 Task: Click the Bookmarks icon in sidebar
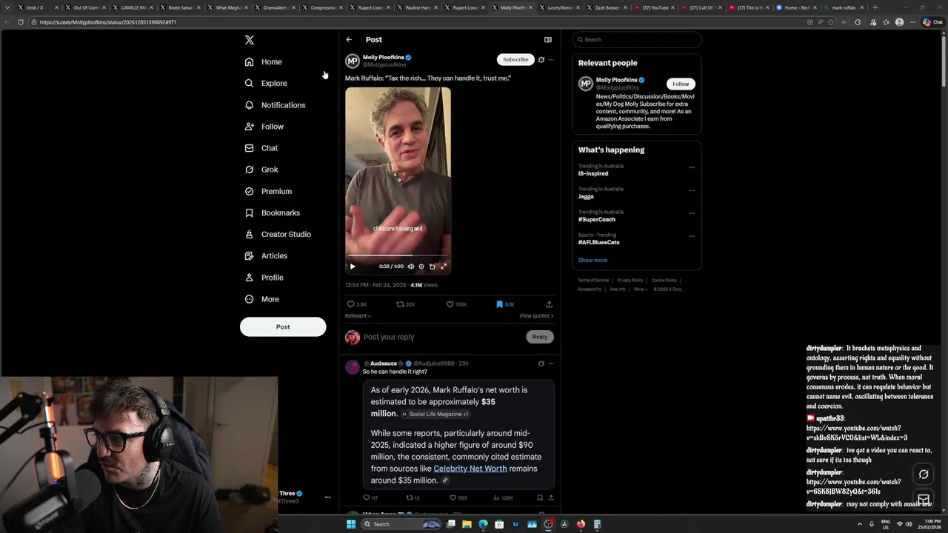coord(250,212)
